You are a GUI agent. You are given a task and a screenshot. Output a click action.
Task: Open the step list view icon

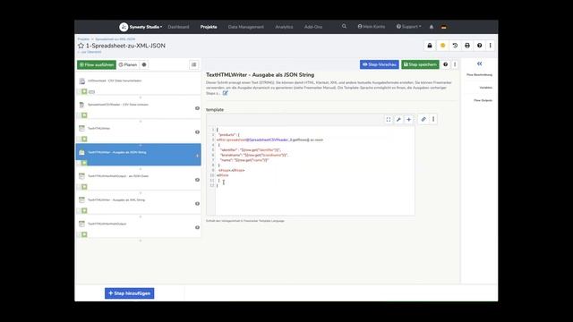coord(193,64)
